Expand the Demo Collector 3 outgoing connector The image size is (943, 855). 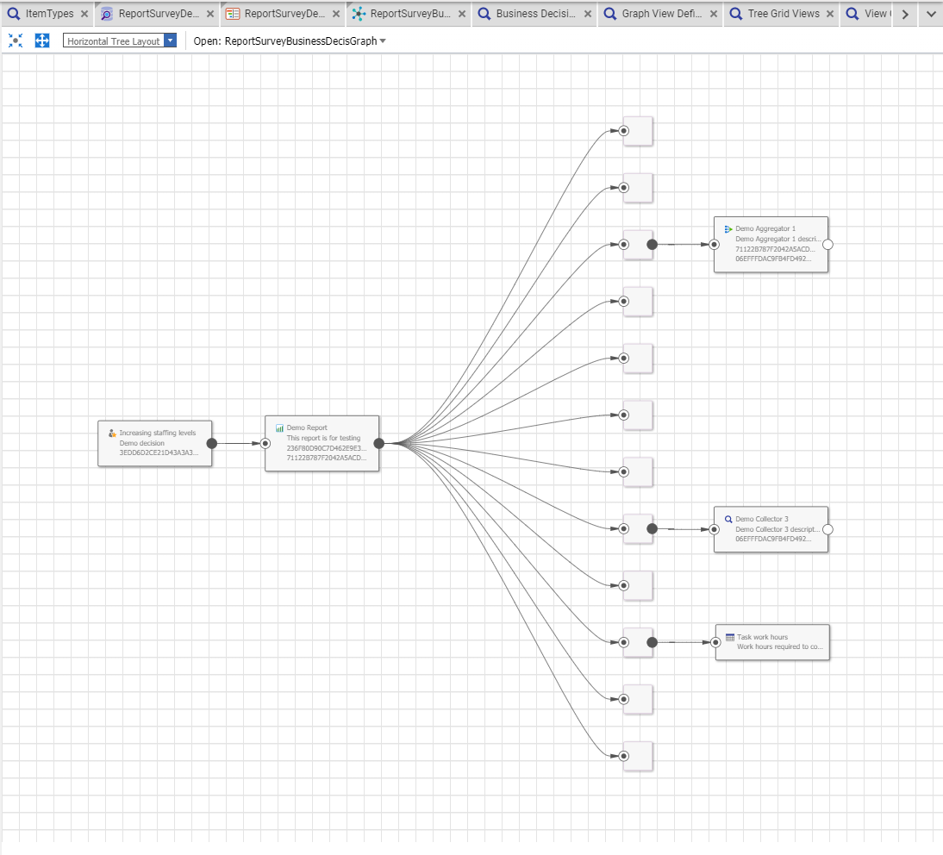828,529
